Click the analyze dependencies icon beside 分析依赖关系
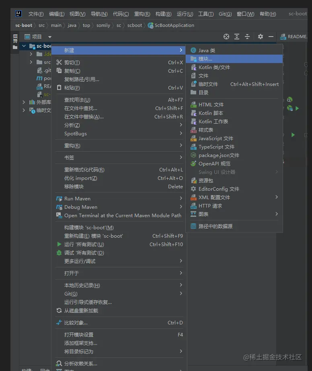This screenshot has width=312, height=371. tap(59, 363)
